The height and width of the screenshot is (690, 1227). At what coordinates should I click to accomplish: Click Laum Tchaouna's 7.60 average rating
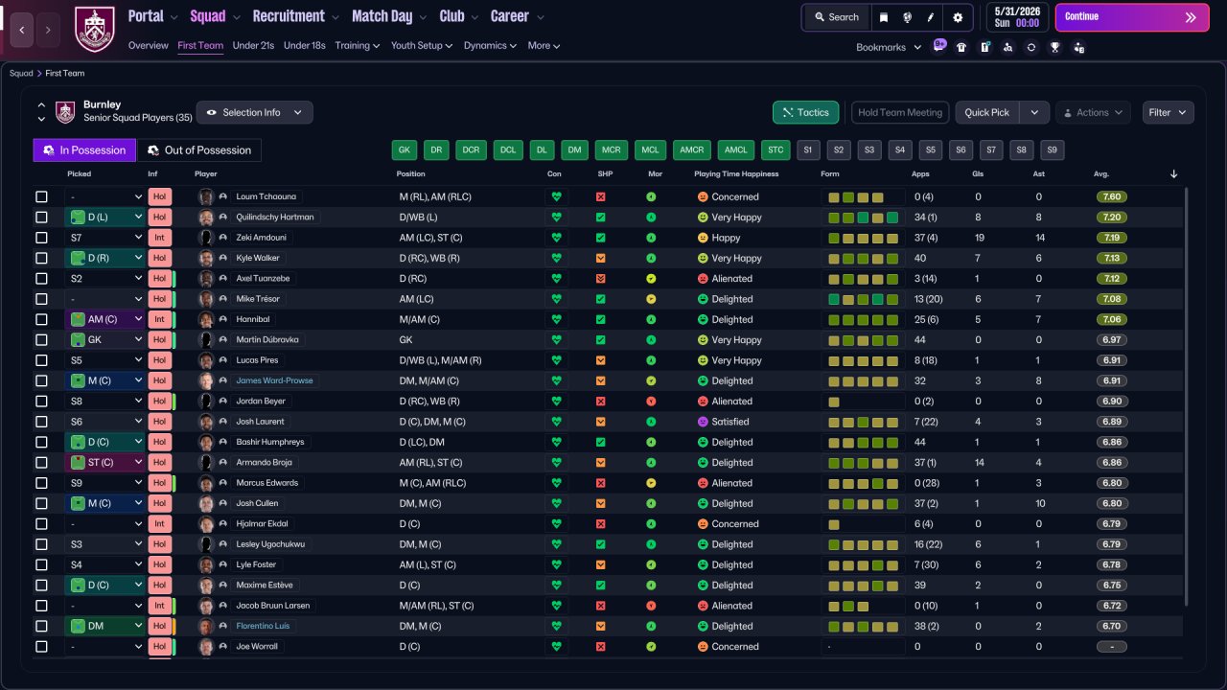click(1112, 196)
